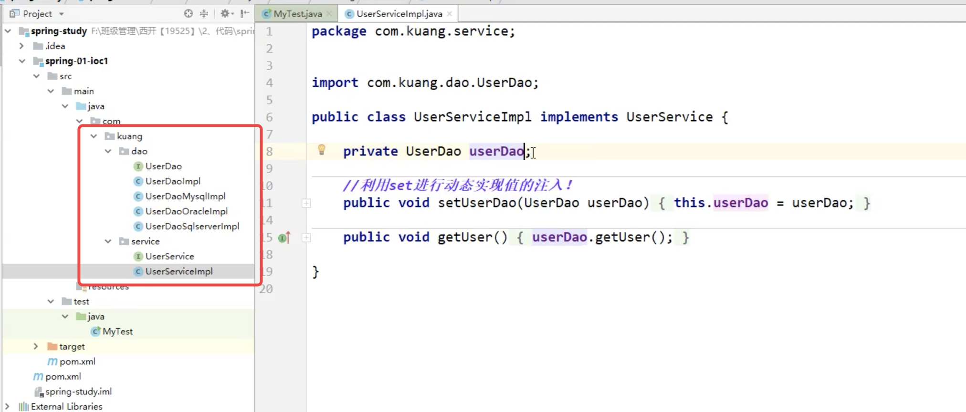Open the Project view dropdown arrow
Image resolution: width=966 pixels, height=412 pixels.
[x=62, y=14]
